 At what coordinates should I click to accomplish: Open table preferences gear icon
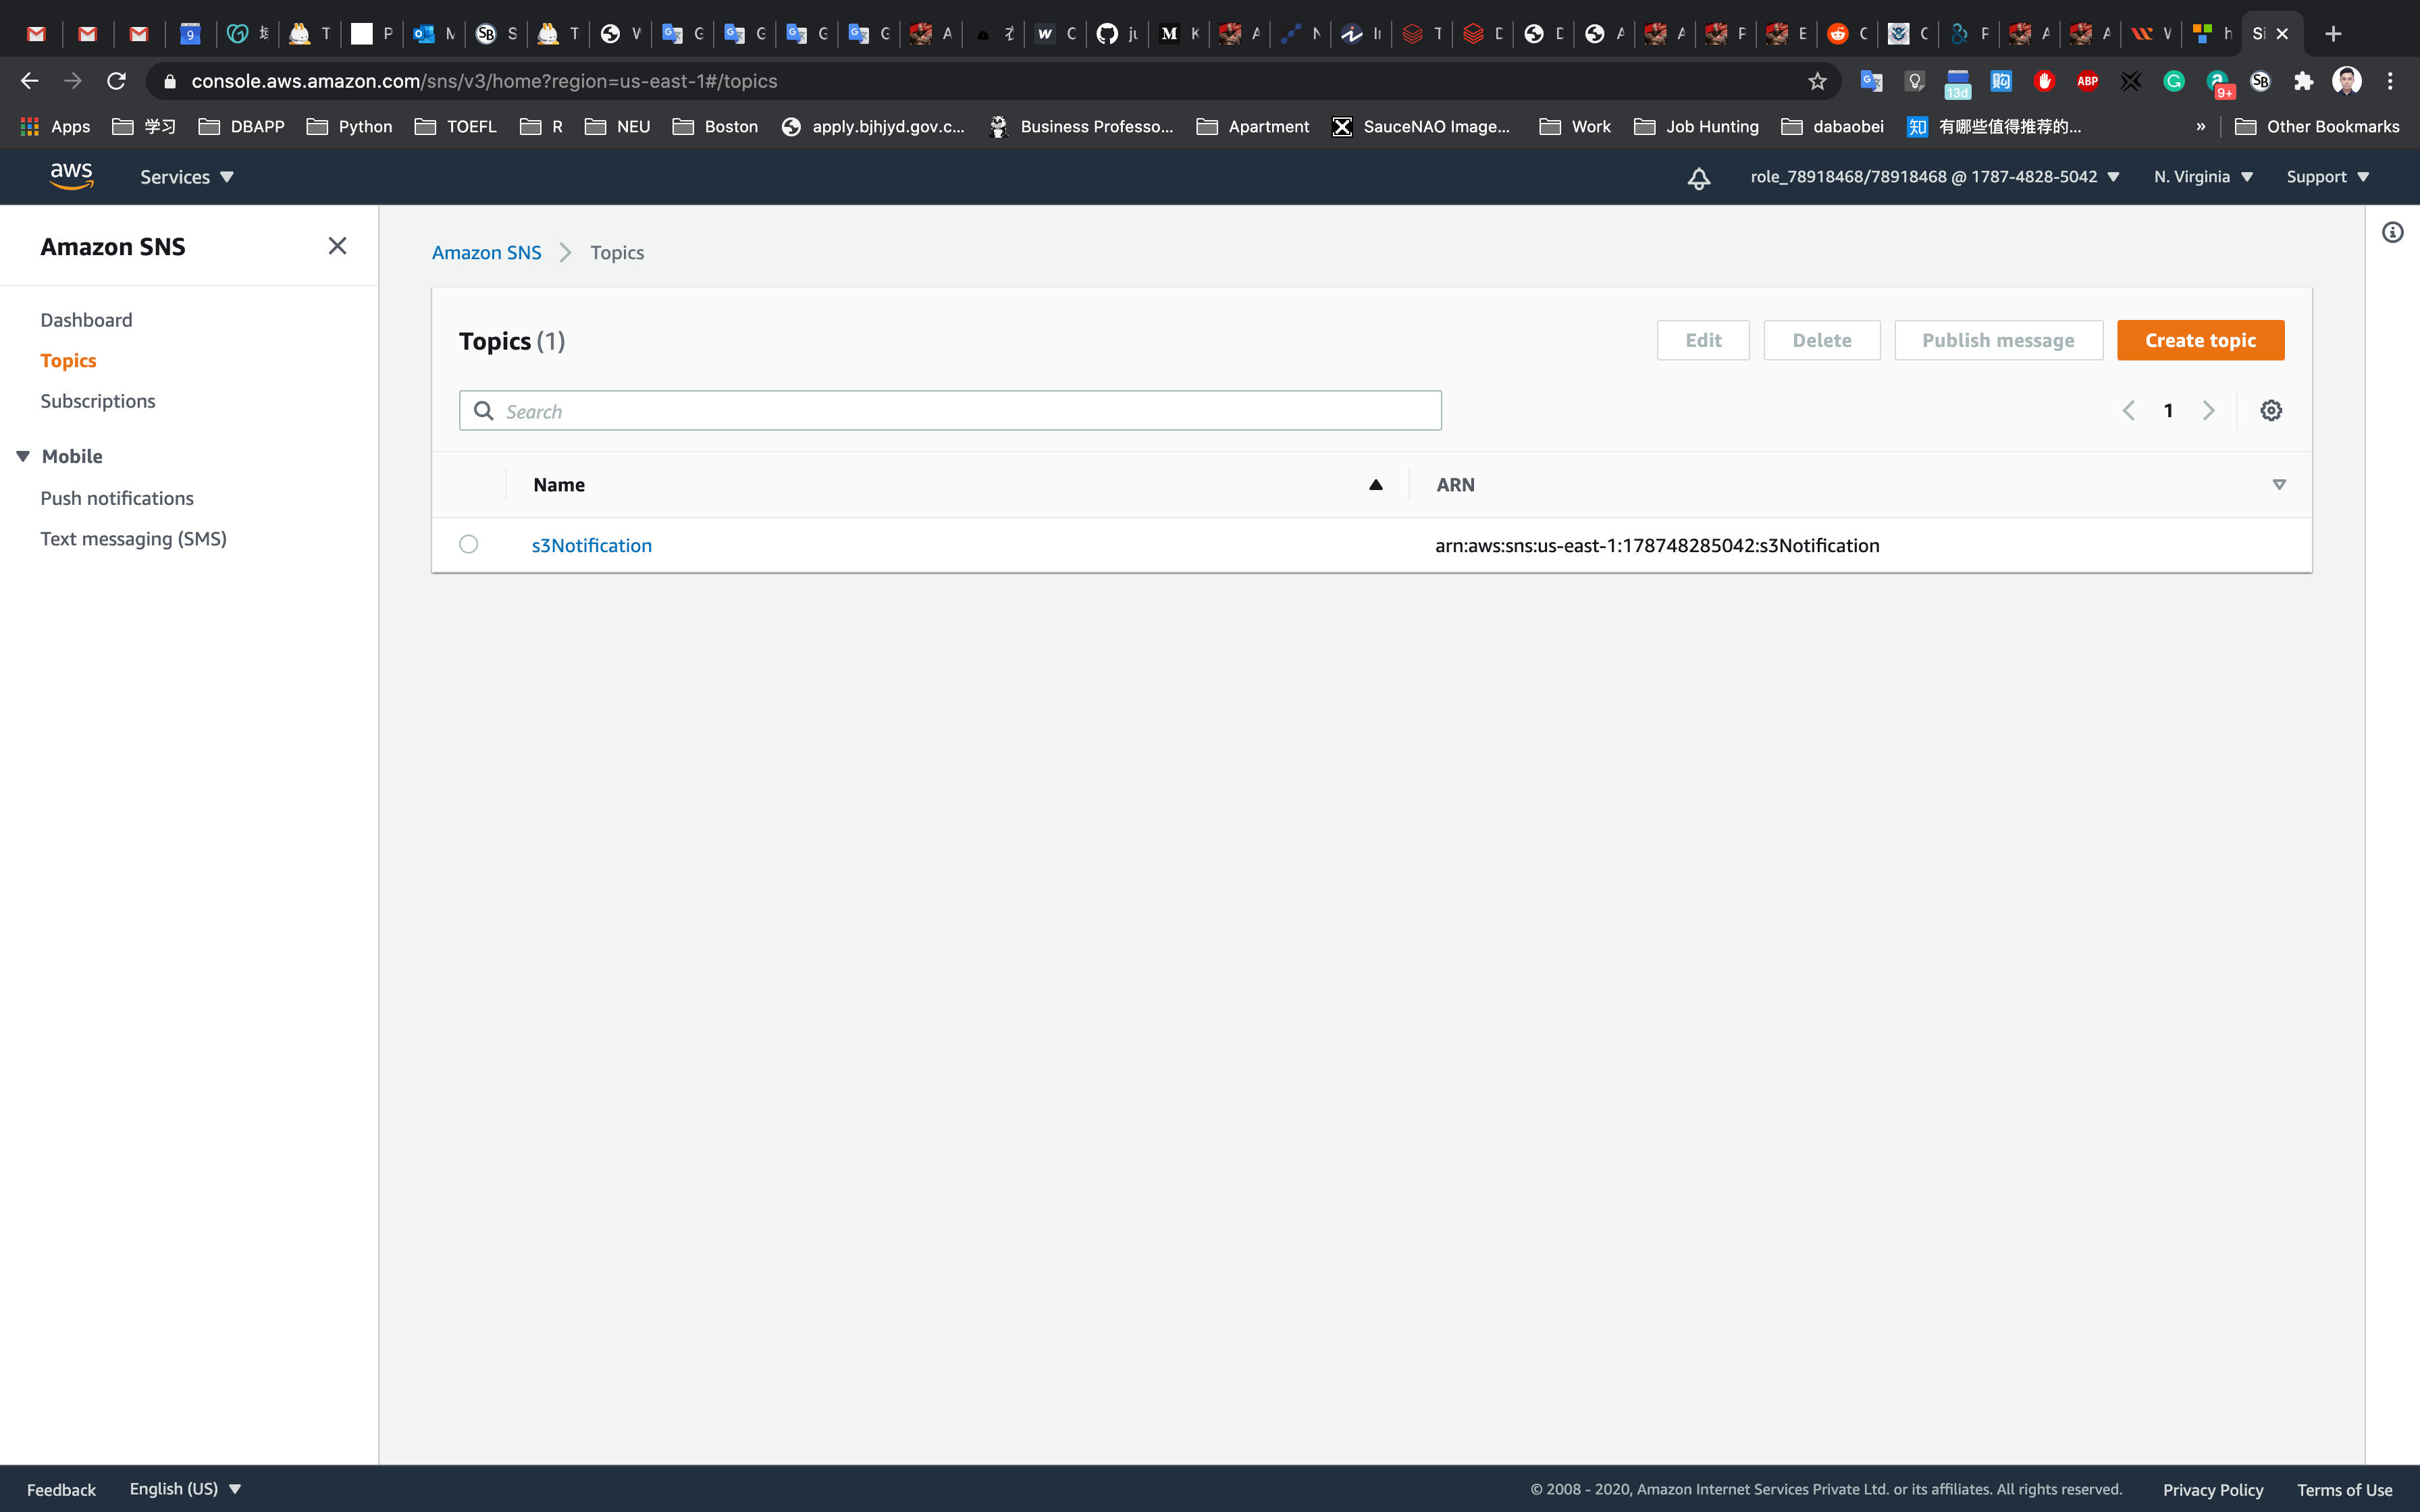click(x=2270, y=411)
